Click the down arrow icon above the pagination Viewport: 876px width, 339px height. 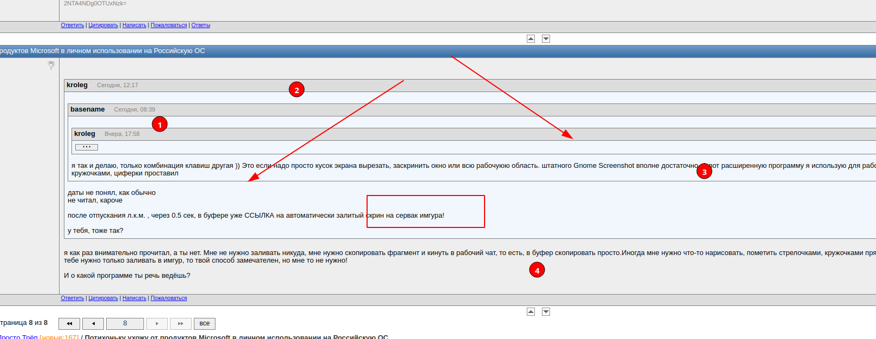click(546, 311)
